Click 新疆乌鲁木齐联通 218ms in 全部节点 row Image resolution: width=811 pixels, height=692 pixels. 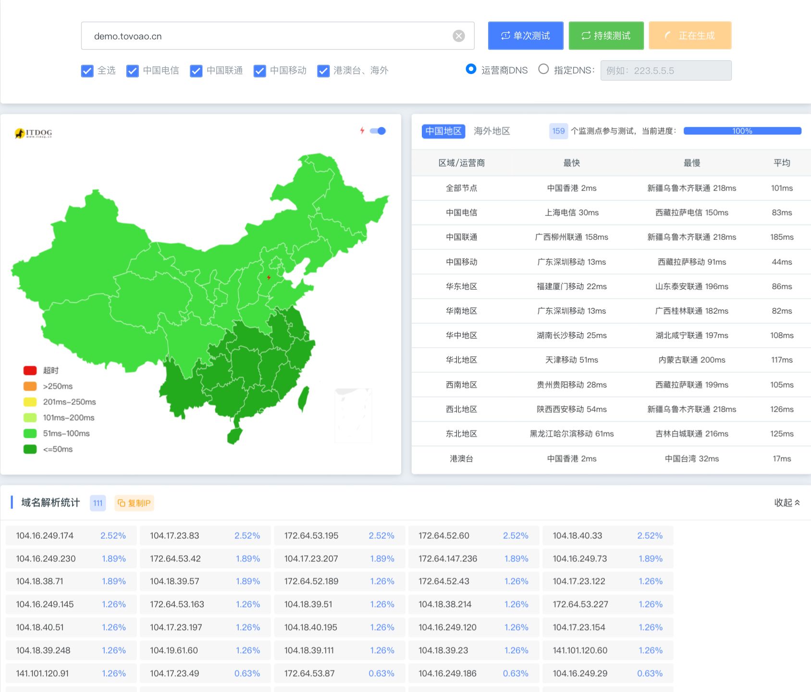click(692, 188)
